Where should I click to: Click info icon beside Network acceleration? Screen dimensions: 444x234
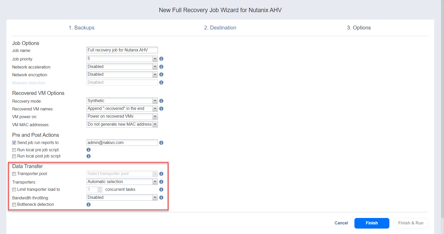pos(161,67)
